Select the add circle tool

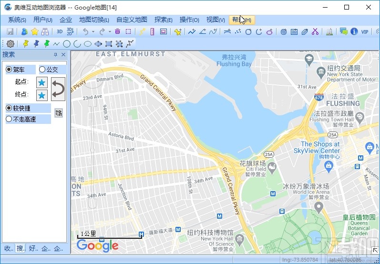248,31
